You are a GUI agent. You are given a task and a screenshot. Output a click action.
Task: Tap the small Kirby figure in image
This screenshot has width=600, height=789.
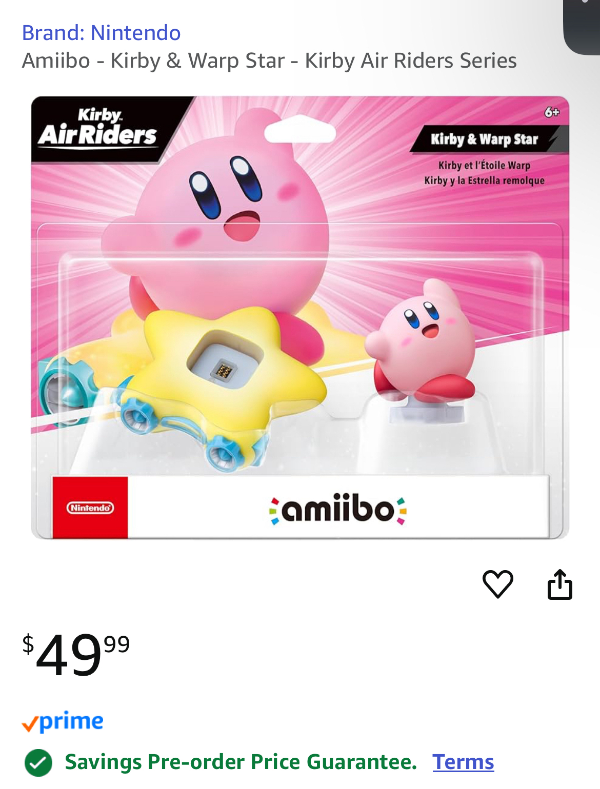419,346
